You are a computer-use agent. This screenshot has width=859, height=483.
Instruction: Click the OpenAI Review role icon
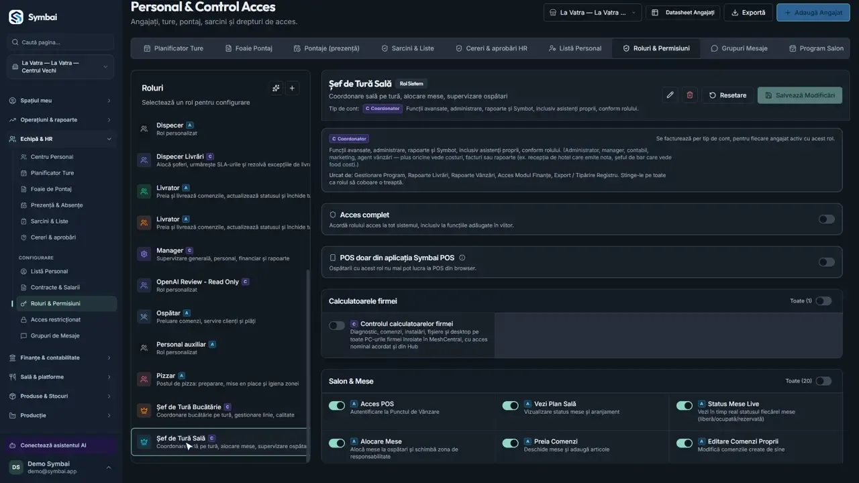[144, 285]
